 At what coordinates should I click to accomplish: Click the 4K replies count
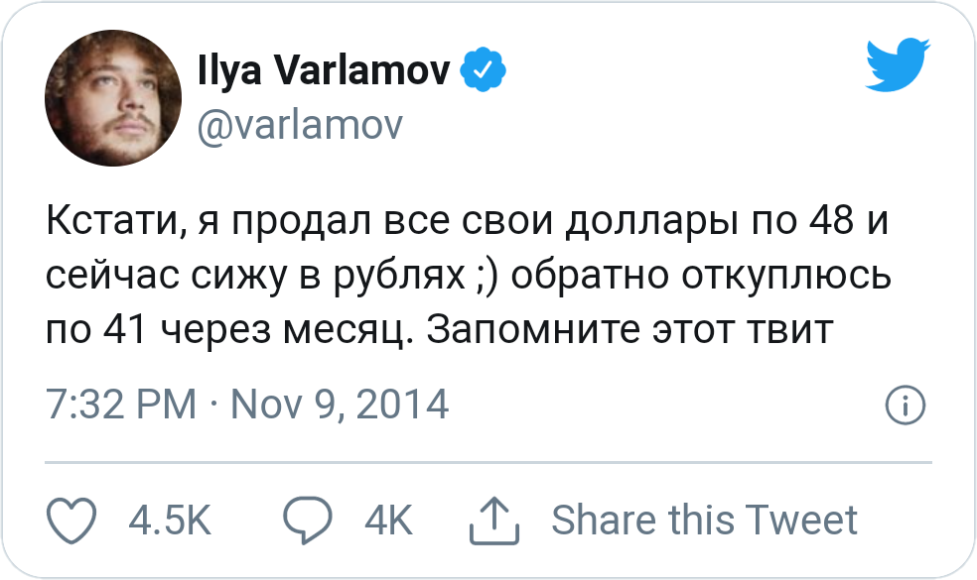(388, 520)
